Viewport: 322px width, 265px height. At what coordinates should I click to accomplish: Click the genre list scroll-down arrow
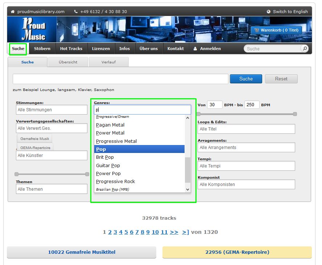click(187, 190)
